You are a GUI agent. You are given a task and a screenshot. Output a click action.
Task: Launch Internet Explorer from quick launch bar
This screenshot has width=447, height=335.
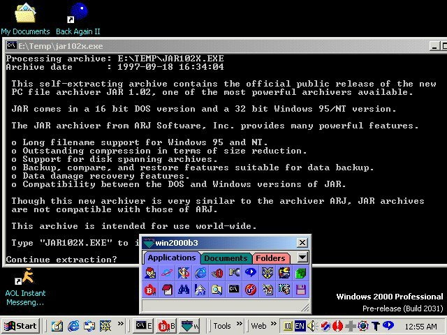[73, 326]
